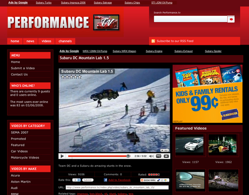Select Submit a Video in menu

23,68
